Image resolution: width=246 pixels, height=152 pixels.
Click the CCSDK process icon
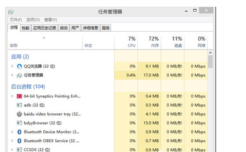pos(19,149)
